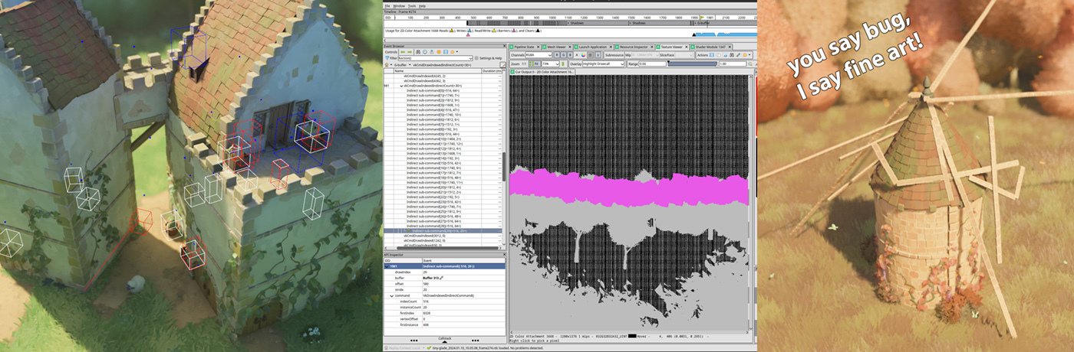Open the Overlay Highlight Drawcall dropdown
Image resolution: width=1074 pixels, height=352 pixels.
[603, 64]
